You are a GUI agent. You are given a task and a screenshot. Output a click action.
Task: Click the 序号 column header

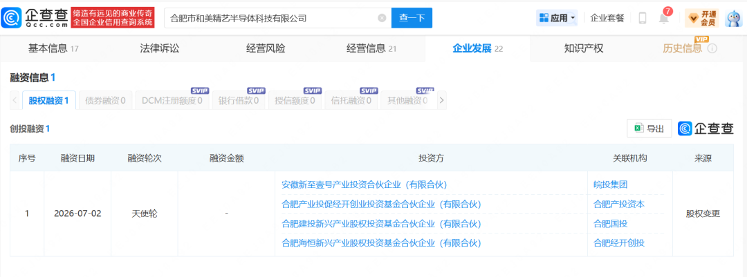27,158
